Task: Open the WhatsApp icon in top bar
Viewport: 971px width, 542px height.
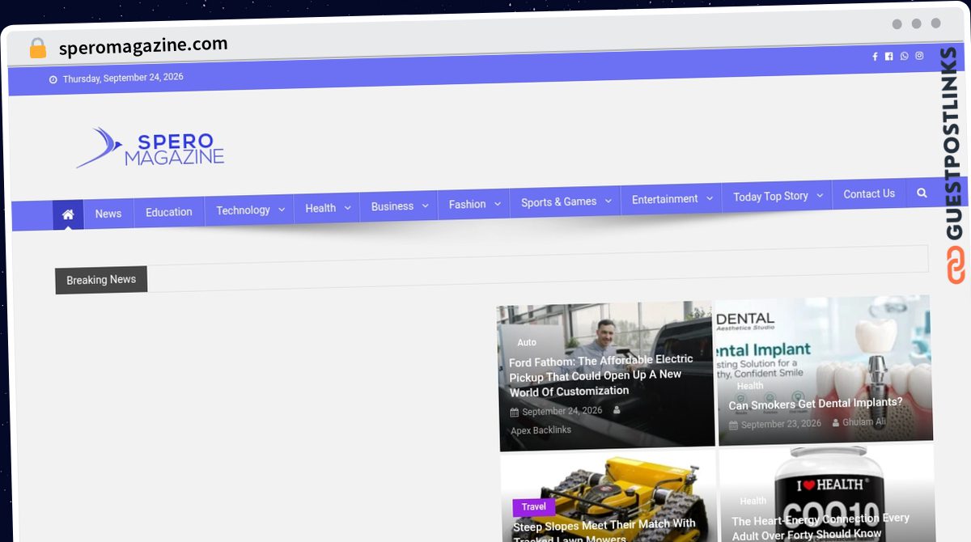Action: 904,56
